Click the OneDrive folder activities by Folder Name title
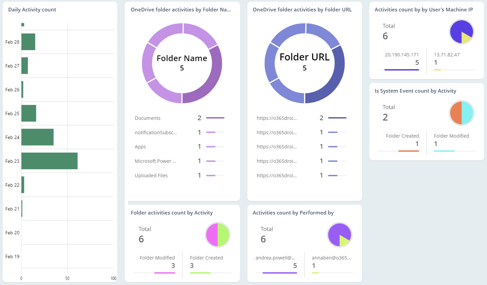The height and width of the screenshot is (285, 487). click(180, 10)
